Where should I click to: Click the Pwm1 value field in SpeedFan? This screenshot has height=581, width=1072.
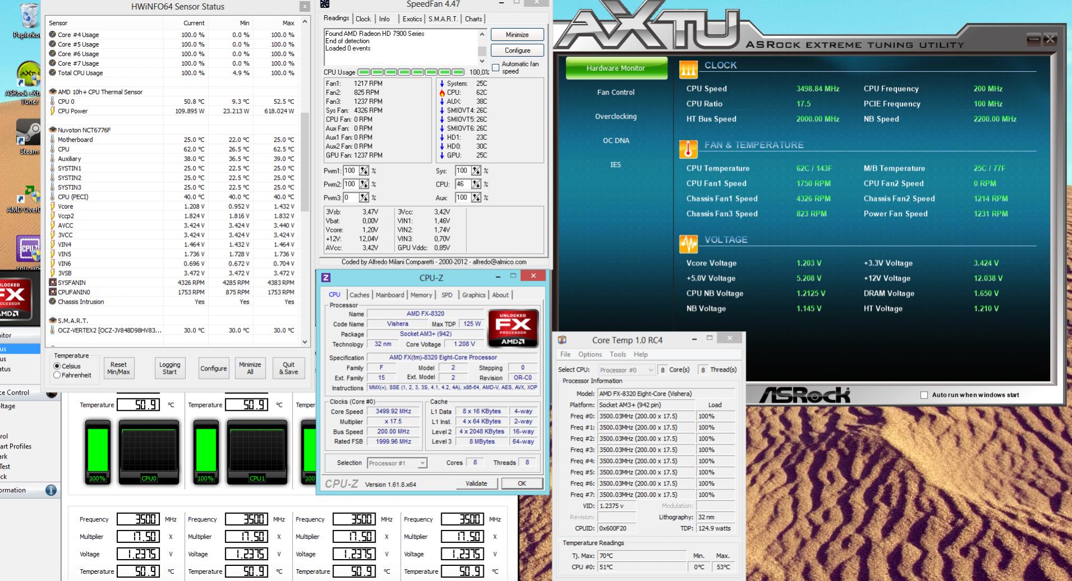click(x=351, y=171)
